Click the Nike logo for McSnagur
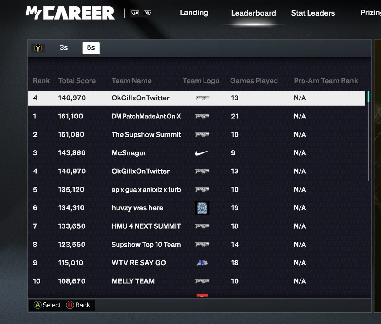The height and width of the screenshot is (324, 381). pos(202,153)
